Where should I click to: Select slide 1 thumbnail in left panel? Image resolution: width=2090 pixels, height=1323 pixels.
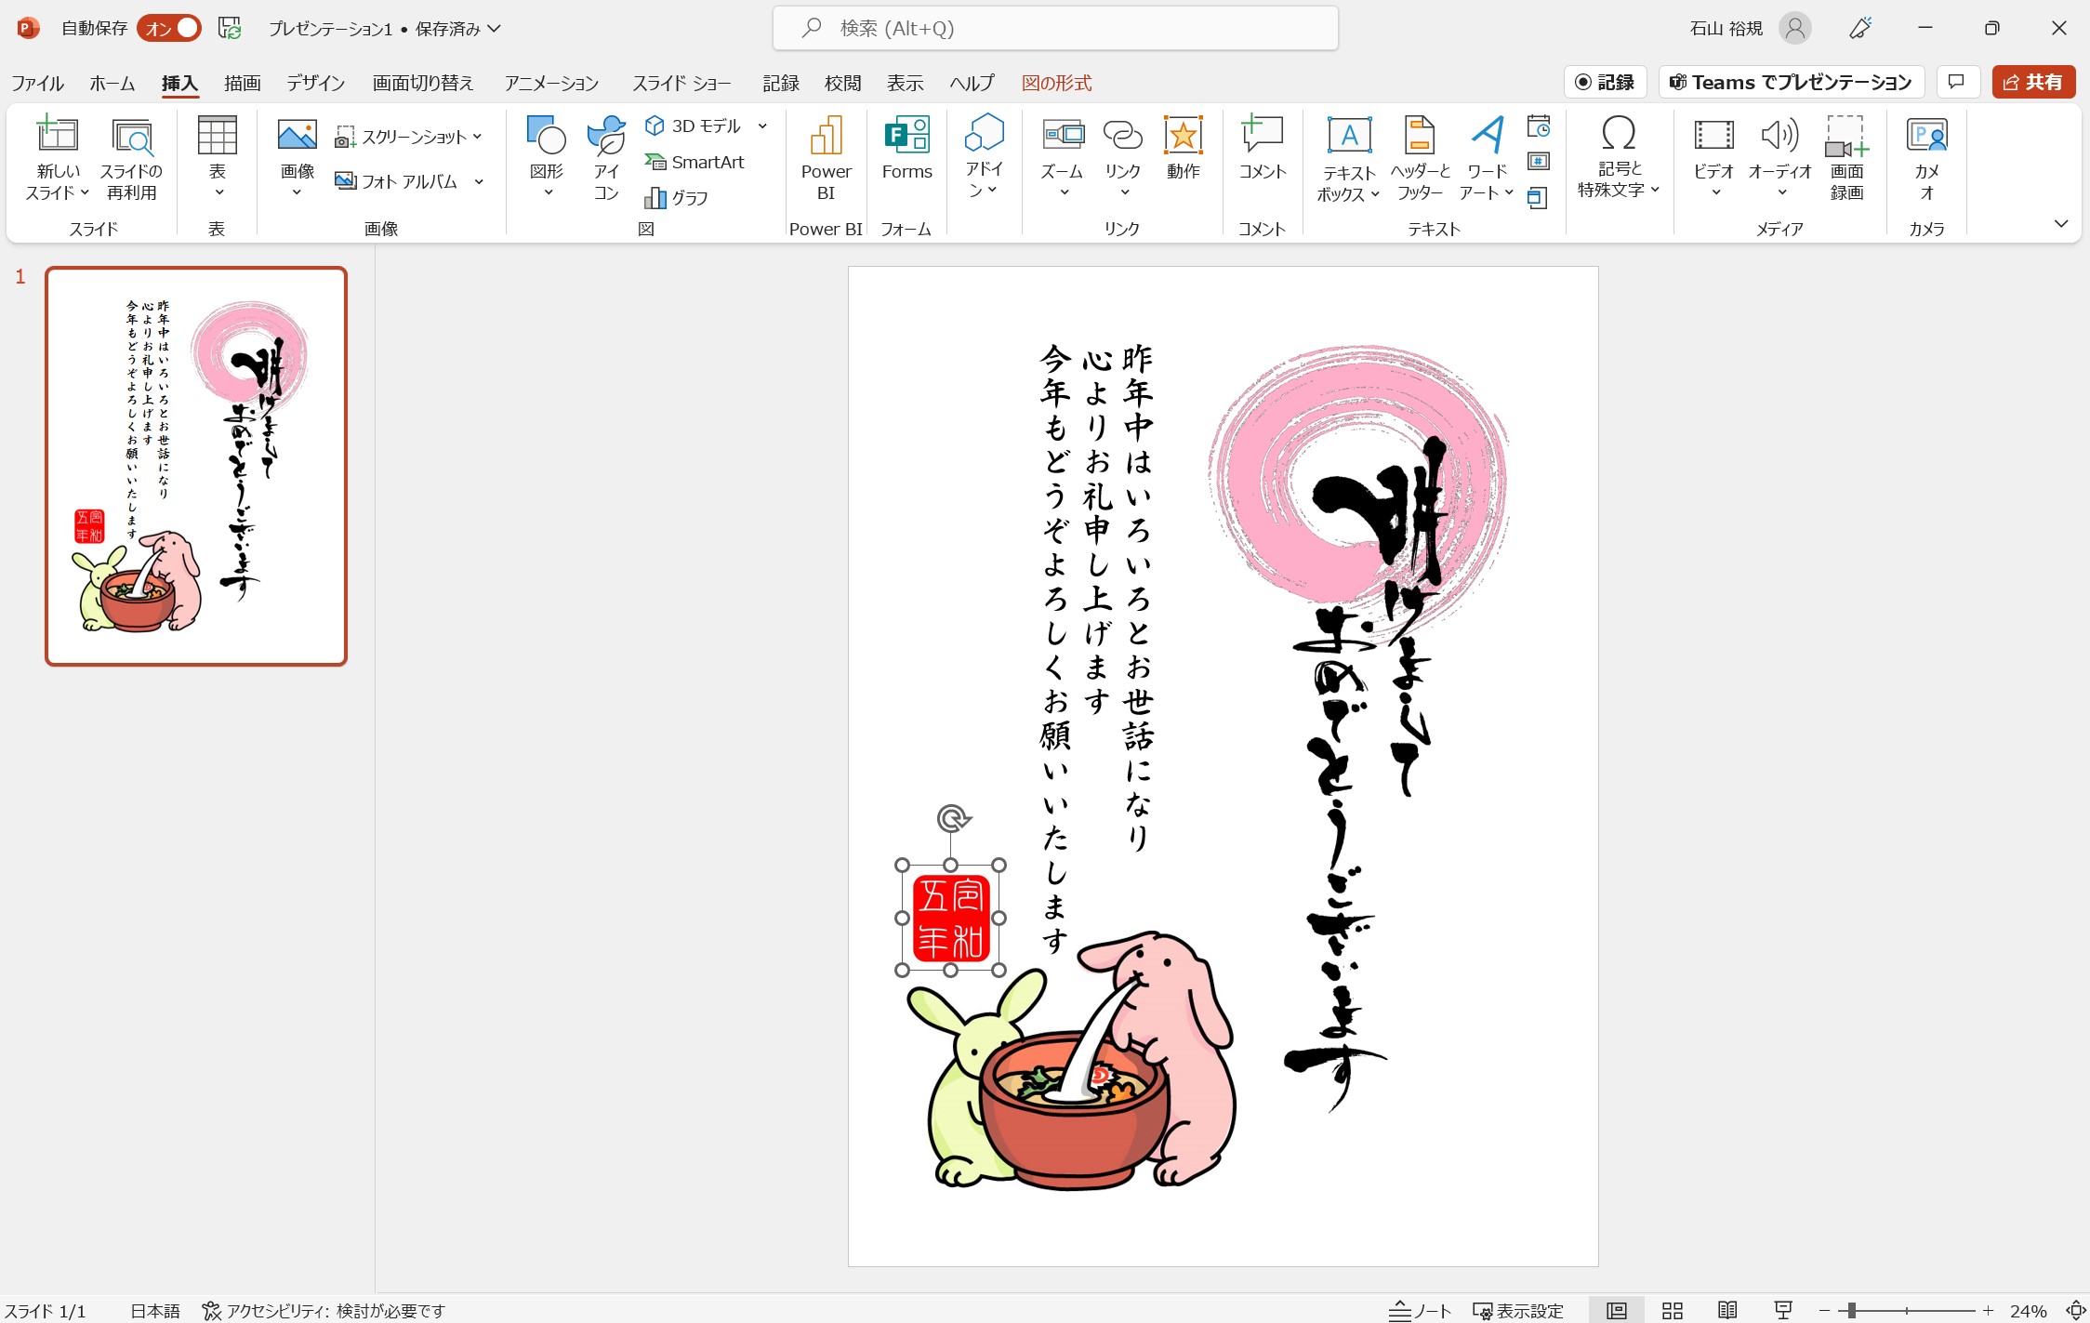coord(196,468)
